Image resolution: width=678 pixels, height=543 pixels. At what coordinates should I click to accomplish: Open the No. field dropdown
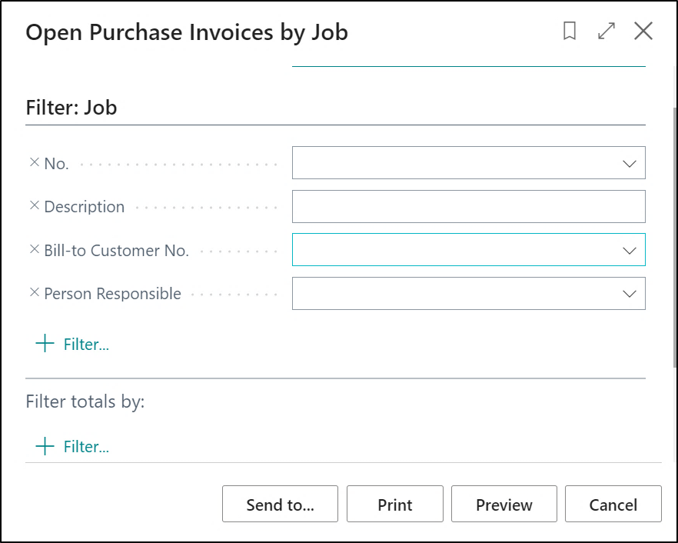[629, 164]
